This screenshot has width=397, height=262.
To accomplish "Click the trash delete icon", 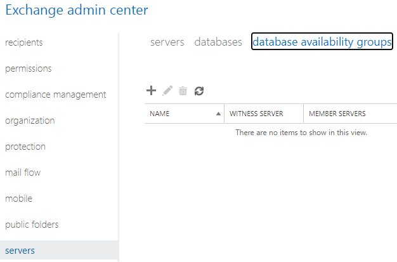I will (183, 91).
